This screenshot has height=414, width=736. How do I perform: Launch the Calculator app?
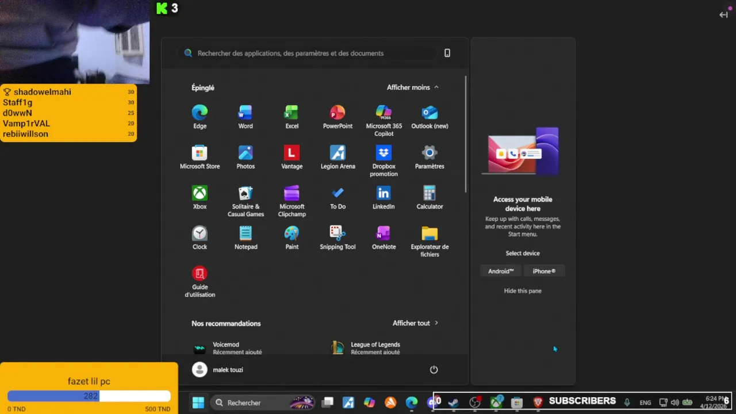click(430, 198)
